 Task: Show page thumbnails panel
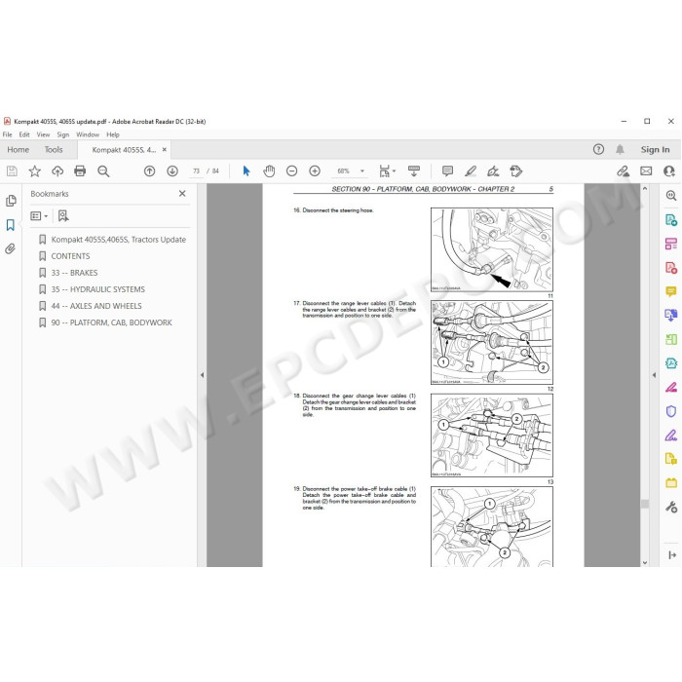pos(11,201)
